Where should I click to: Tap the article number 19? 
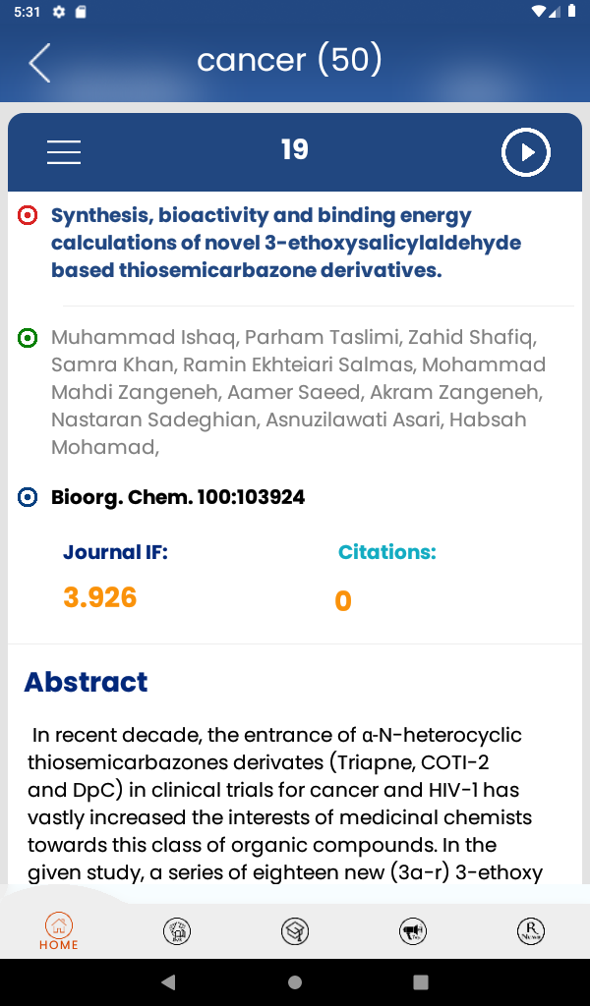294,149
